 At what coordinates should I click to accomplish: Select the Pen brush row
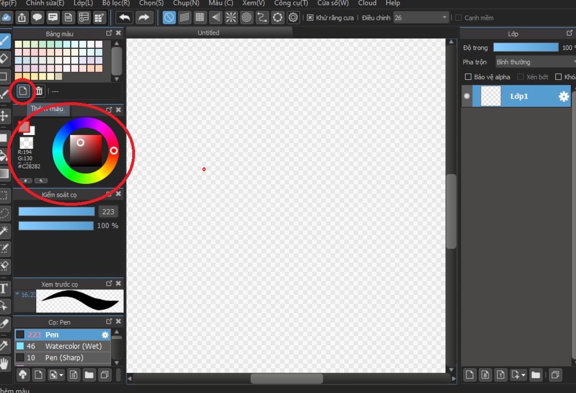click(62, 335)
